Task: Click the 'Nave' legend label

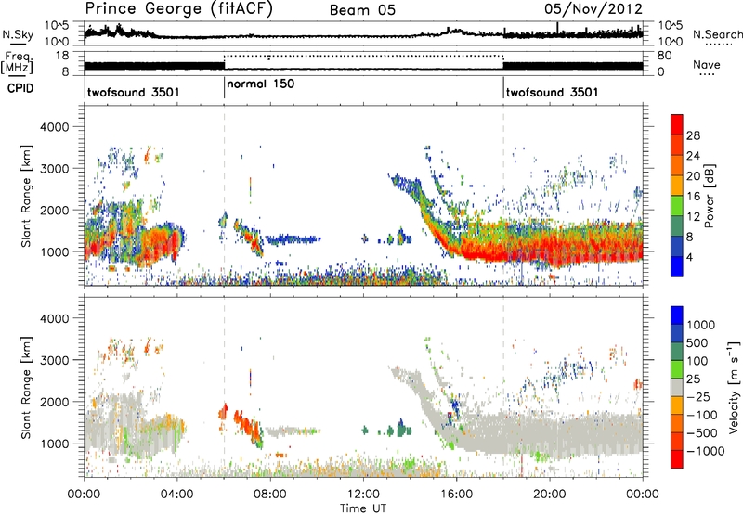Action: pyautogui.click(x=707, y=64)
